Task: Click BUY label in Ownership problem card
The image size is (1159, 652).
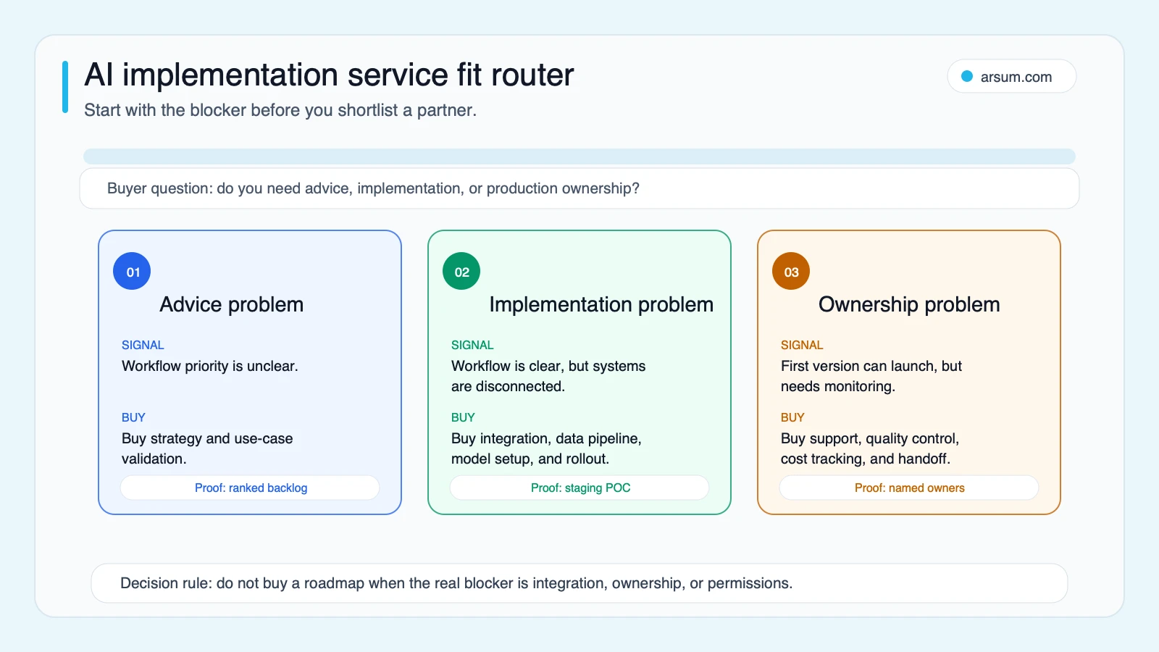Action: (792, 417)
